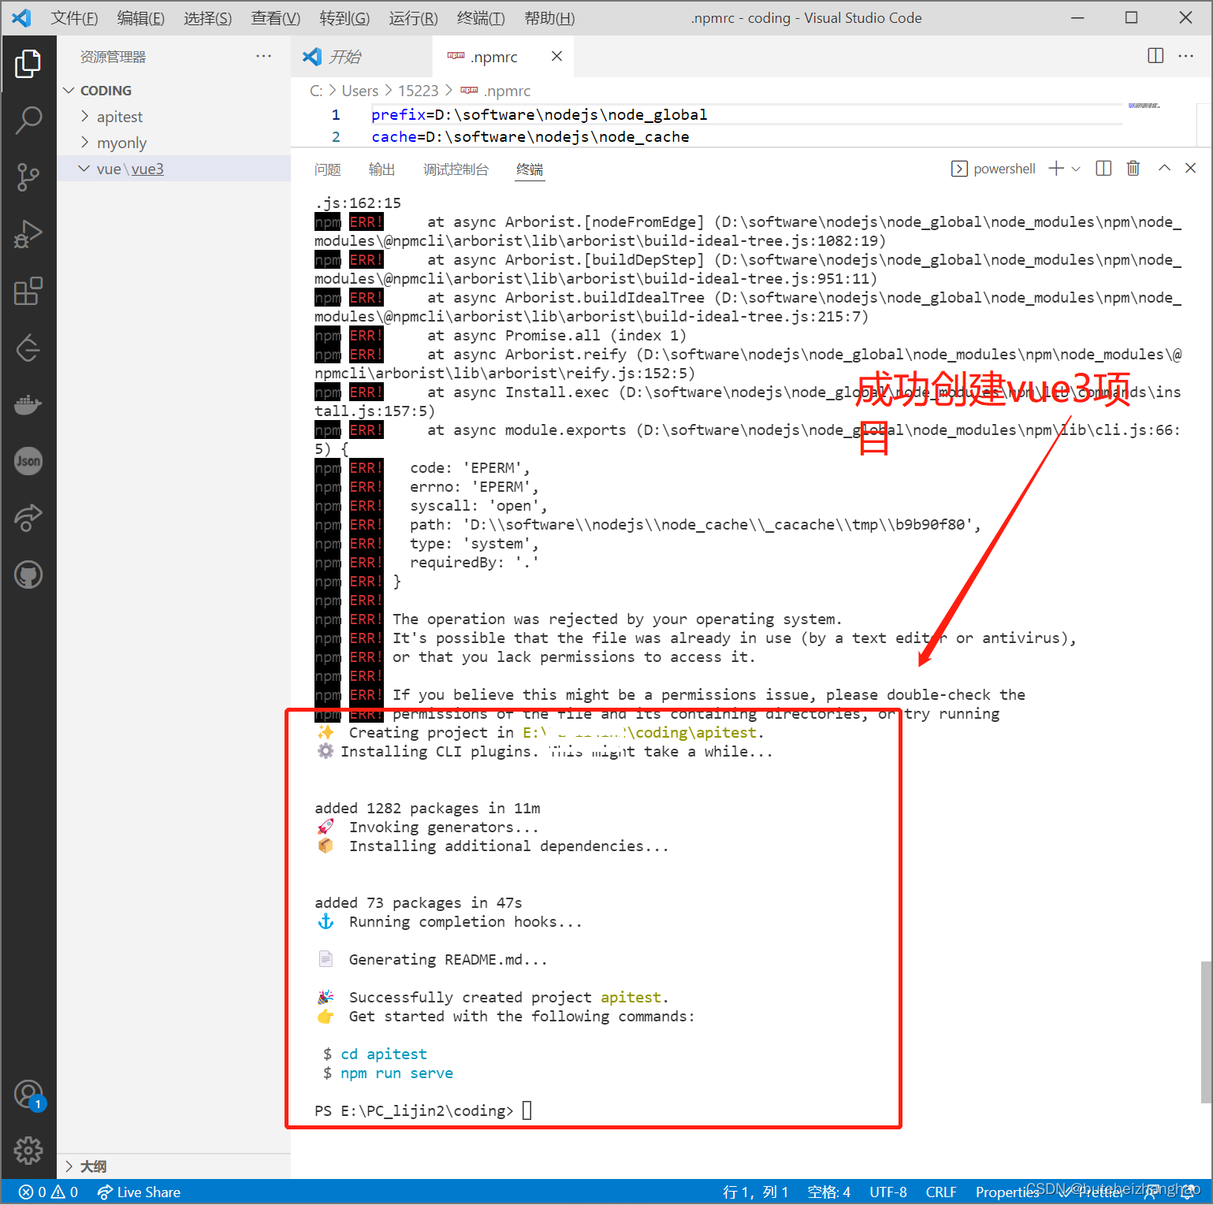Open the powershell profile dropdown

coord(1077,168)
